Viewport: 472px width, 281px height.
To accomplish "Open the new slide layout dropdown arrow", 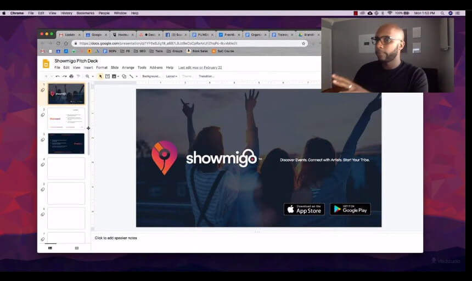I will [x=52, y=76].
